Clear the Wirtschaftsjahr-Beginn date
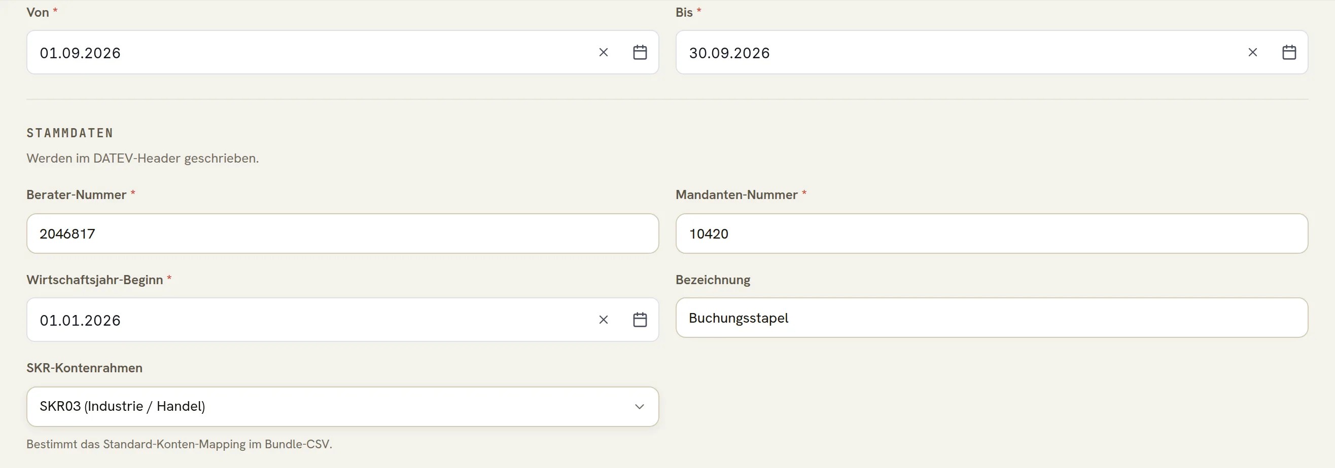The width and height of the screenshot is (1335, 468). [603, 320]
